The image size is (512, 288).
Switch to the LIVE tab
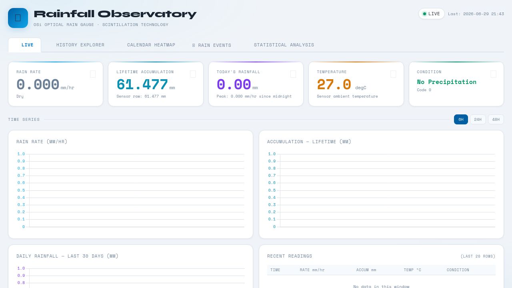tap(25, 45)
